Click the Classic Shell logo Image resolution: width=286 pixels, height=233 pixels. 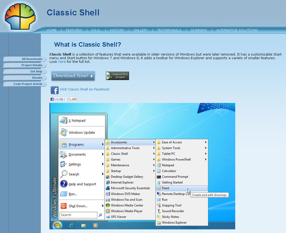(x=21, y=16)
